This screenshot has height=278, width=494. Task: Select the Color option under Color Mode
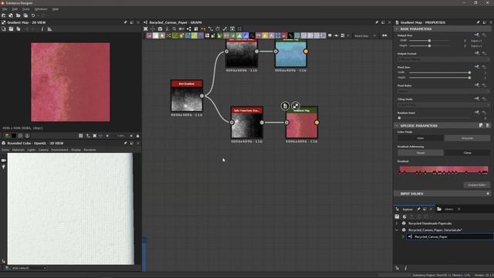[x=421, y=138]
